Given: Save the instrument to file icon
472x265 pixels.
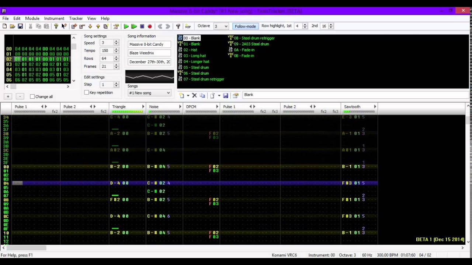Looking at the screenshot, I should click(x=225, y=95).
